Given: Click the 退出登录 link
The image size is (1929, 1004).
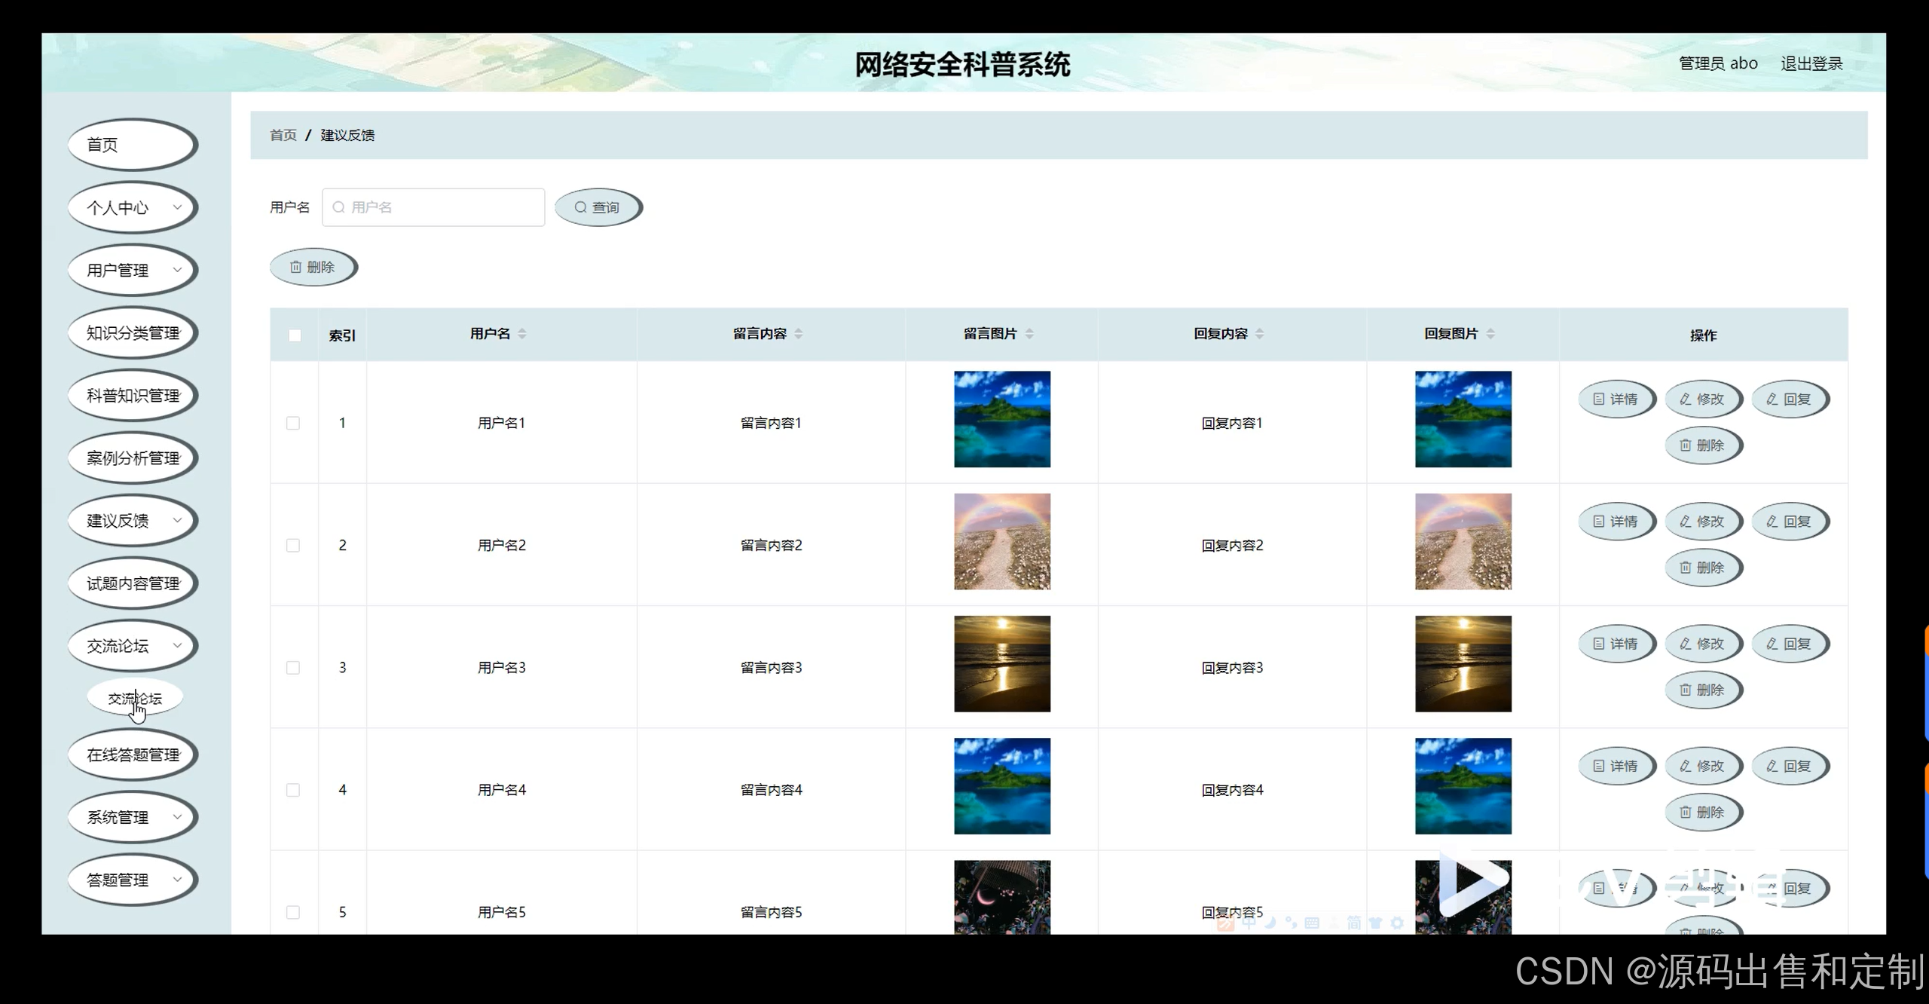Looking at the screenshot, I should [x=1811, y=64].
